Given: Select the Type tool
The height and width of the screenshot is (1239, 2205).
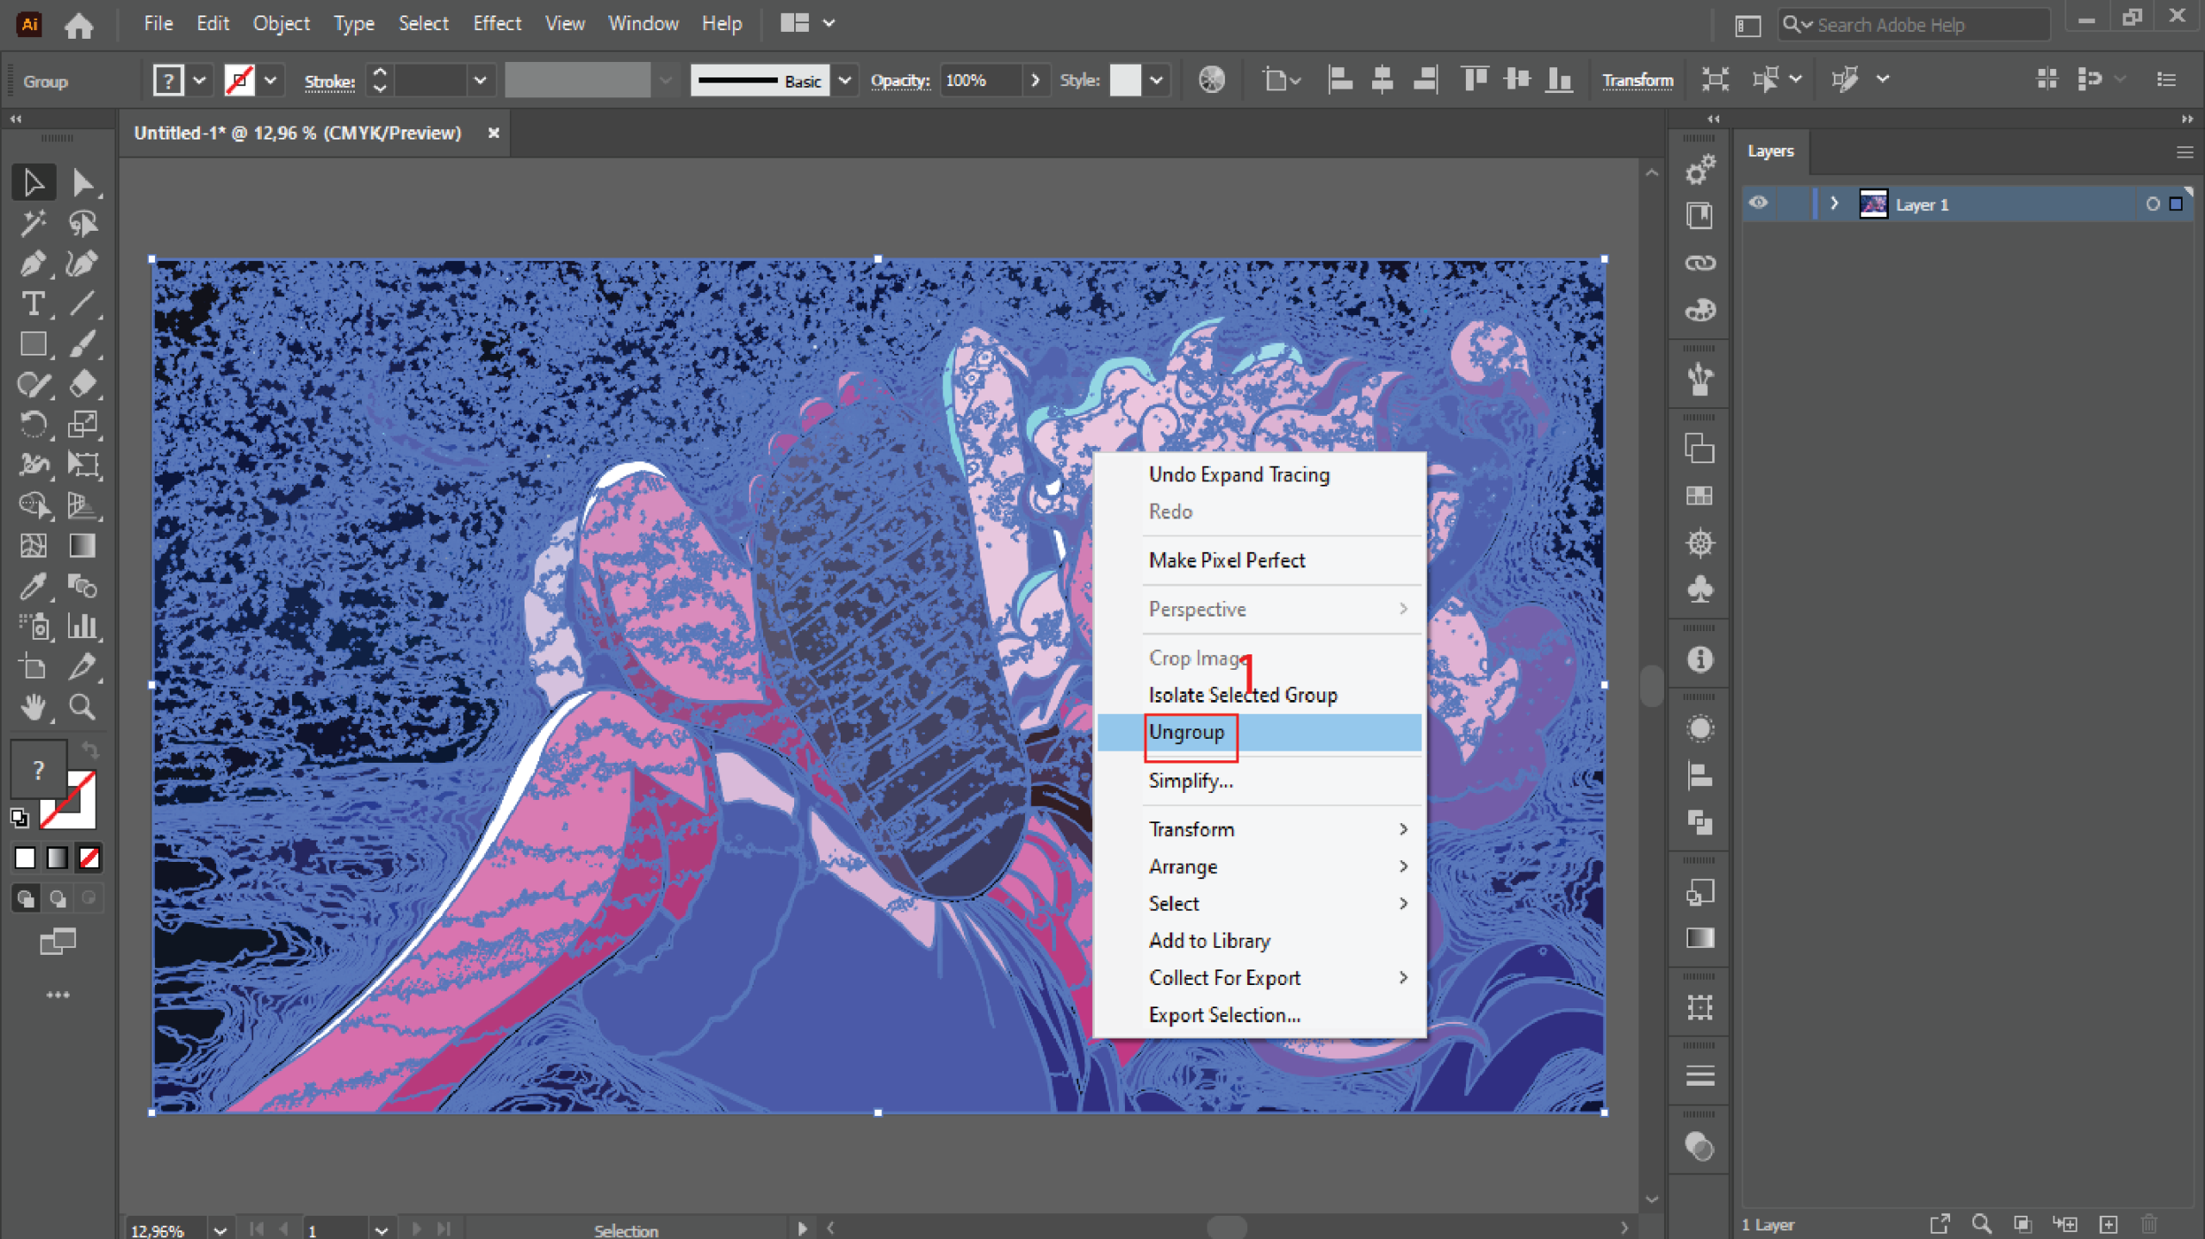Looking at the screenshot, I should [33, 303].
